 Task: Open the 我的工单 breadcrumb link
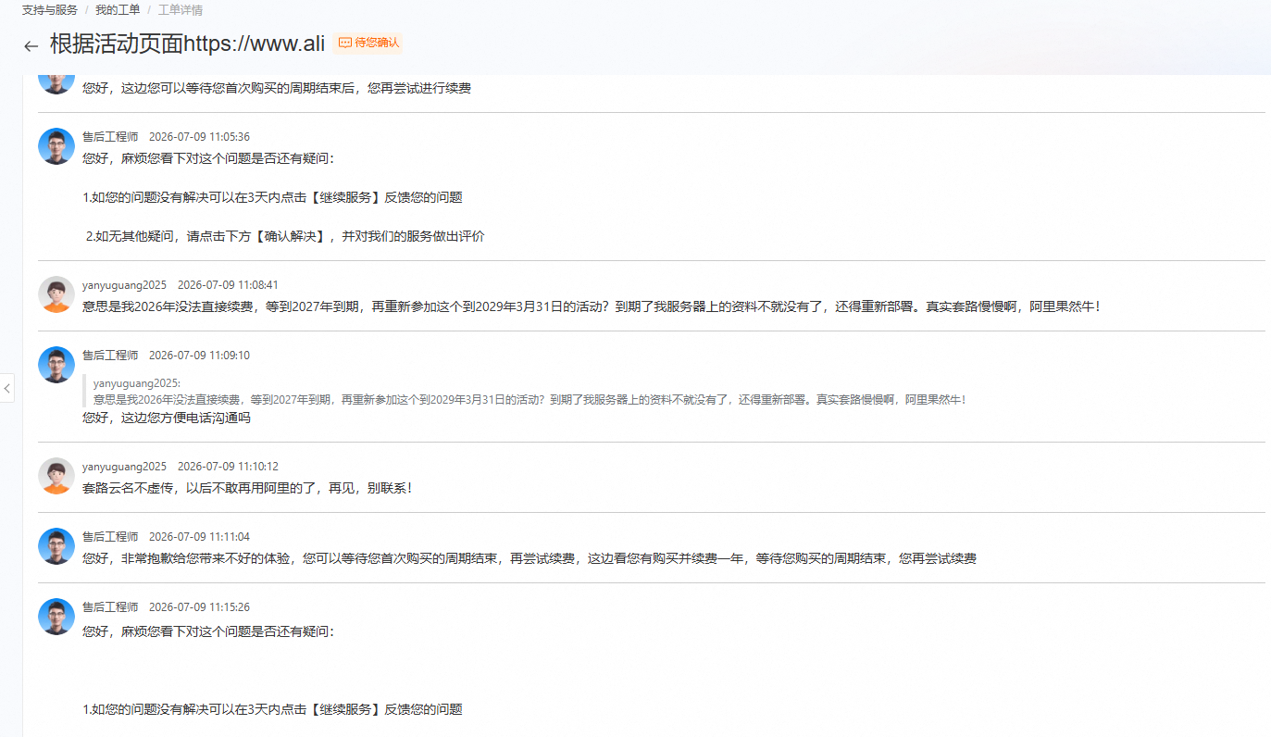point(118,10)
